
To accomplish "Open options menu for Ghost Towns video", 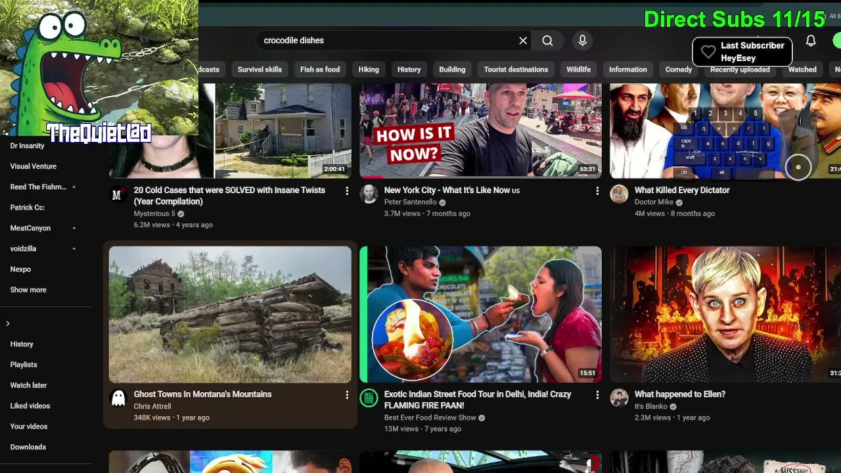I will (x=347, y=395).
